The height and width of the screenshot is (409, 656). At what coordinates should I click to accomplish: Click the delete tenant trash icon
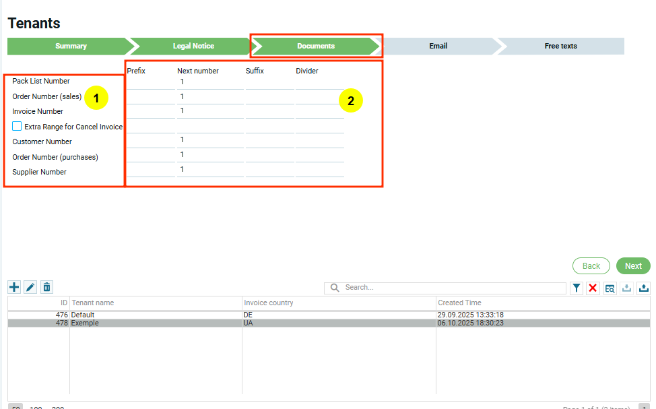tap(46, 287)
